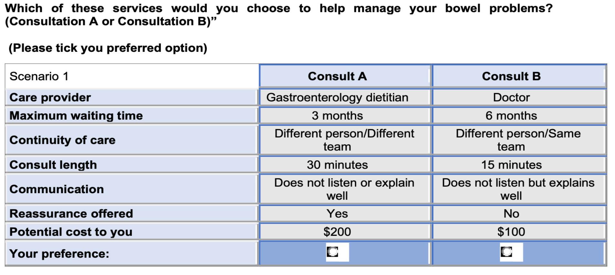Tick the Consult B preference checkbox

click(x=506, y=252)
